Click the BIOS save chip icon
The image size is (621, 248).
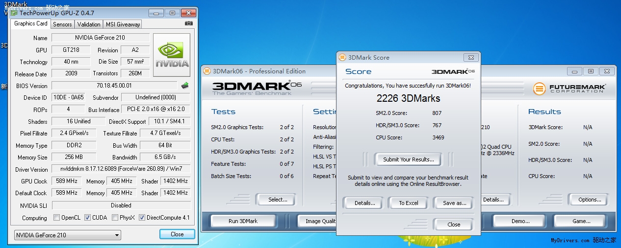[x=185, y=86]
